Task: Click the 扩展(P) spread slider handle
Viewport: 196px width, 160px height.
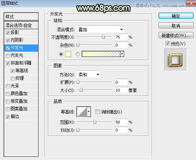Action: (78, 82)
